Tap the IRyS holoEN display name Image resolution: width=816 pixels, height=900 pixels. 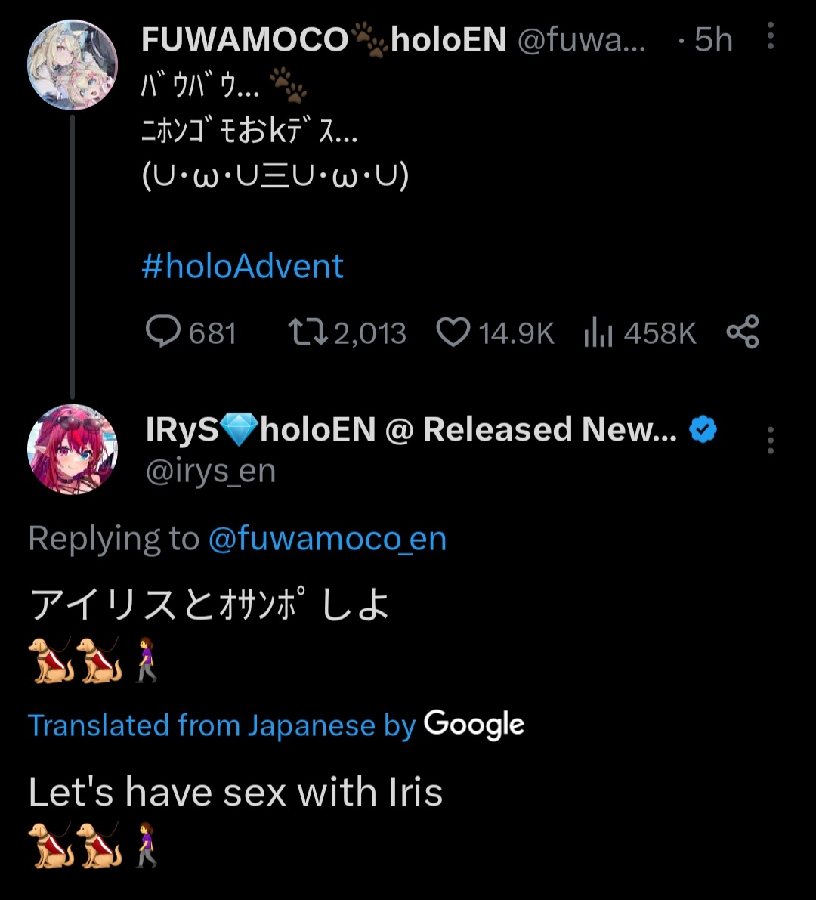click(x=410, y=430)
